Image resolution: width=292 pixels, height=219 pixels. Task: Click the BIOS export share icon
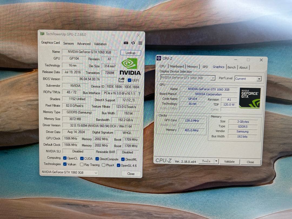121,80
